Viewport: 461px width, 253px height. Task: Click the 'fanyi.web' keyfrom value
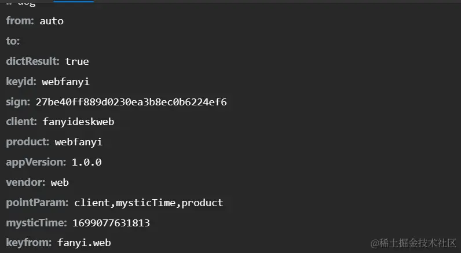pos(84,243)
